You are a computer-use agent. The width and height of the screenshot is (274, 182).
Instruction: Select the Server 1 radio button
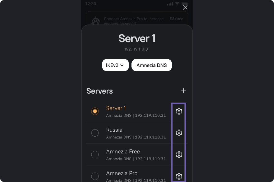(x=95, y=111)
